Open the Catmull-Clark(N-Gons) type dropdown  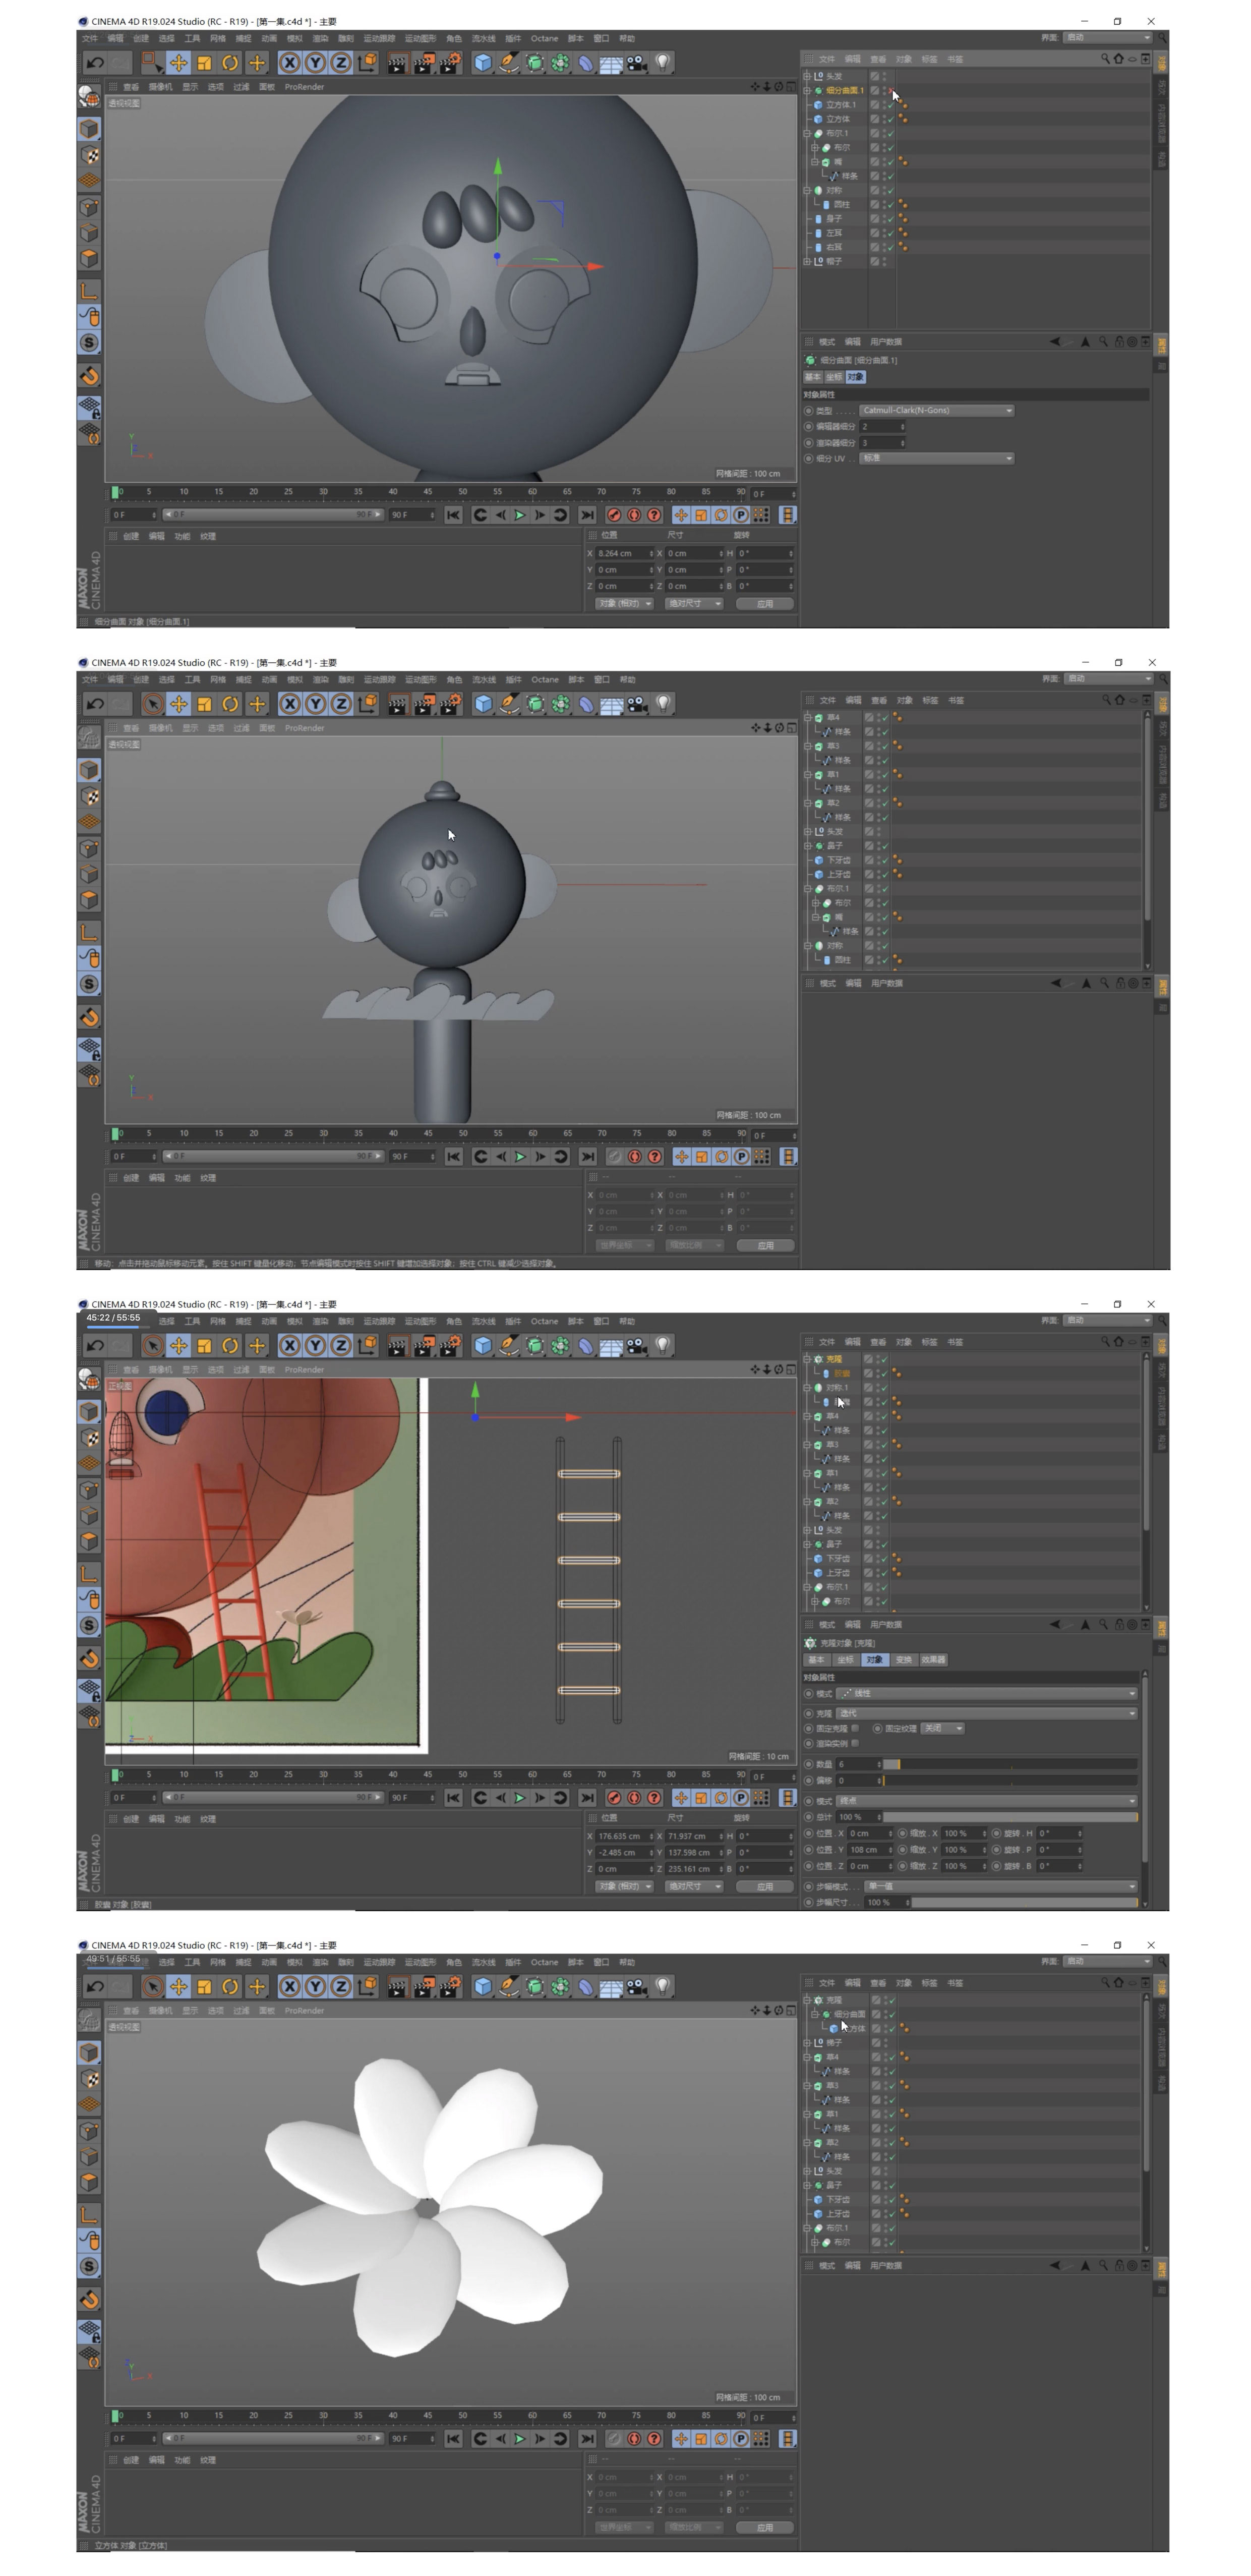[937, 410]
